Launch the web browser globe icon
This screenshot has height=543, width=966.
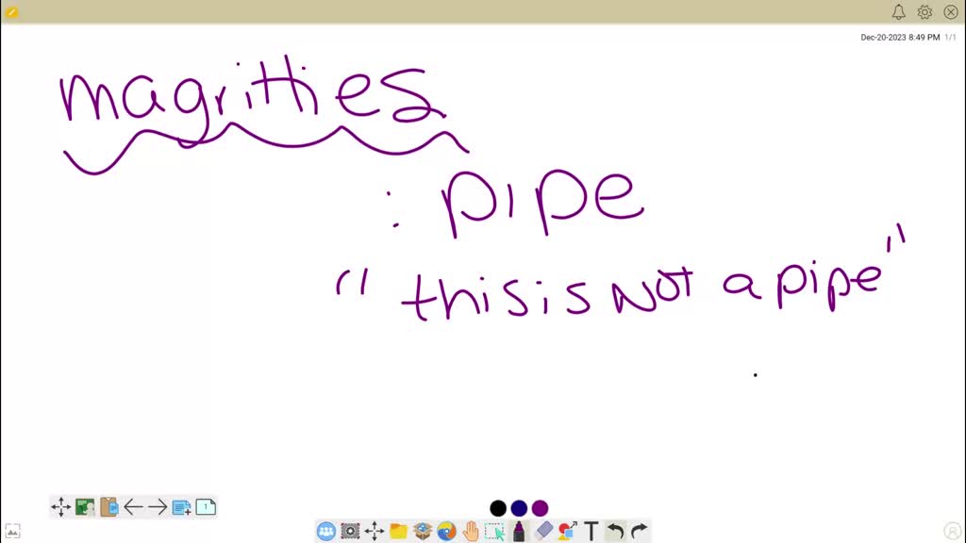click(446, 531)
